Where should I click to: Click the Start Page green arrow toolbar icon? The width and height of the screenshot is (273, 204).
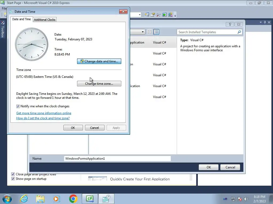[164, 15]
